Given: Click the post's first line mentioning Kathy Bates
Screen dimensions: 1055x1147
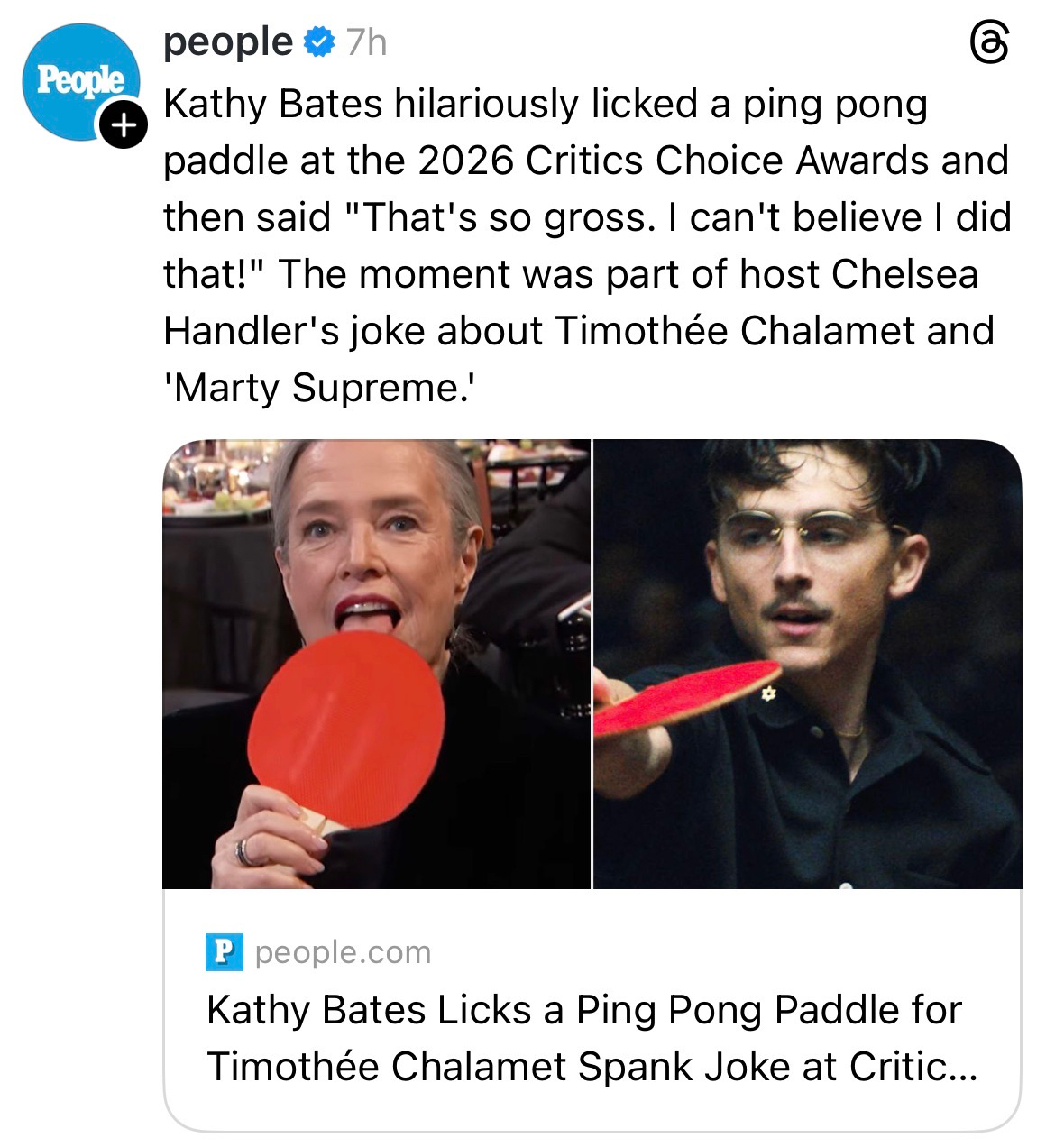Looking at the screenshot, I should [x=545, y=105].
